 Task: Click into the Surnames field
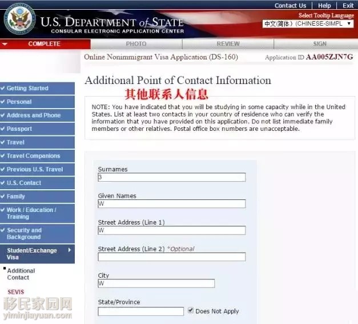point(172,177)
